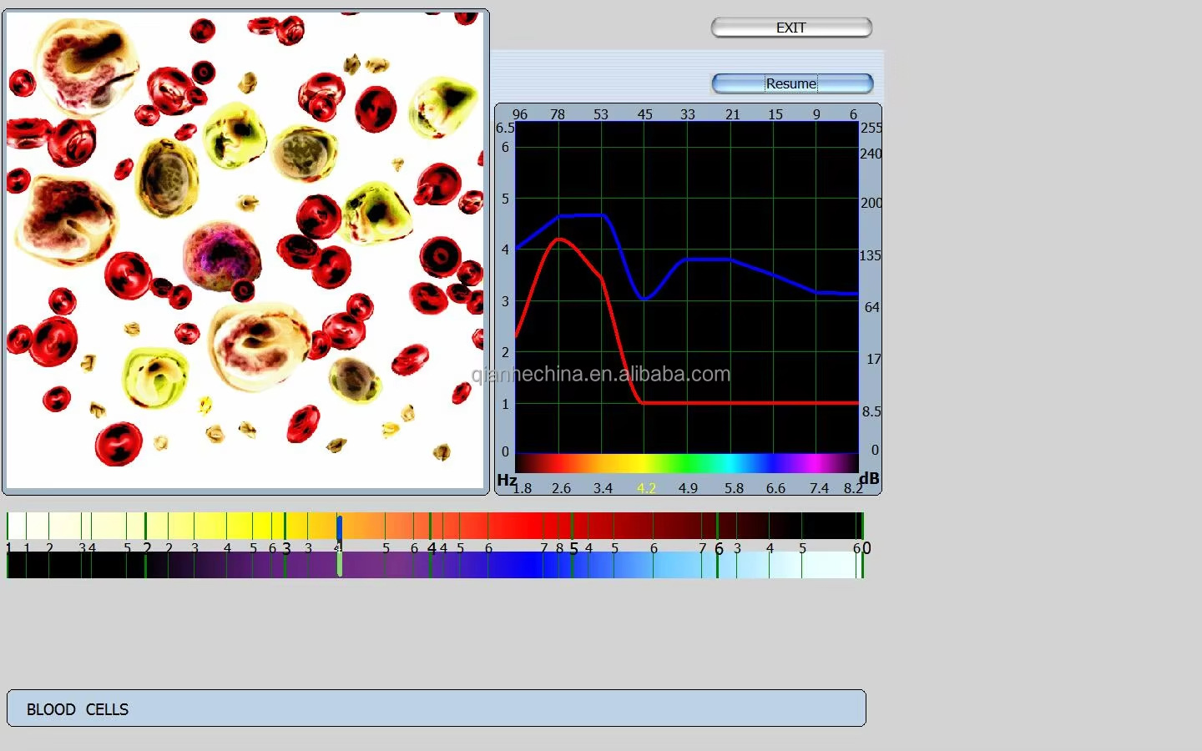Click the bold 5 marker on scale
Viewport: 1202px width, 751px height.
point(573,548)
